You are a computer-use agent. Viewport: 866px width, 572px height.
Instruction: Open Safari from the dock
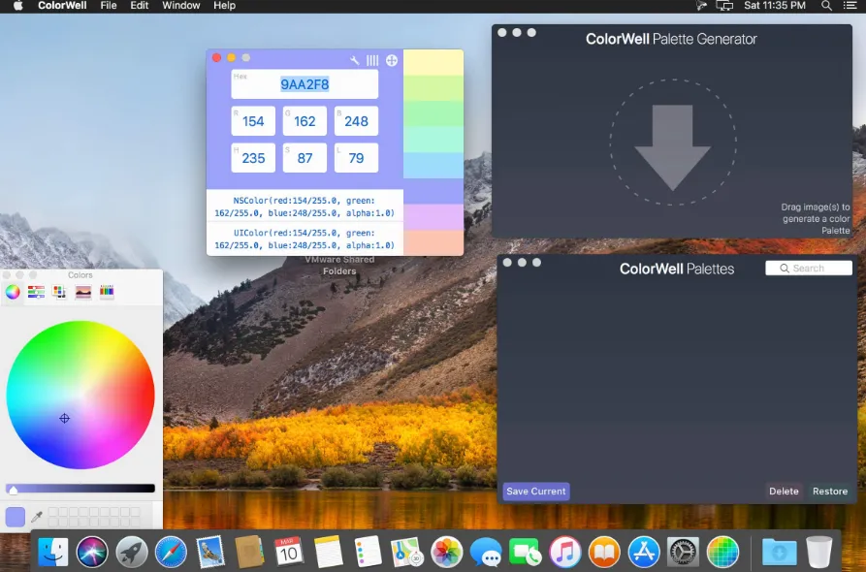[x=171, y=552]
